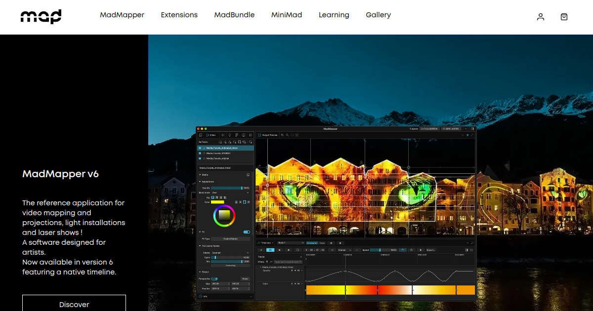Screen dimensions: 593x311
Task: Click the Reset button in Output section
Action: coord(245,279)
